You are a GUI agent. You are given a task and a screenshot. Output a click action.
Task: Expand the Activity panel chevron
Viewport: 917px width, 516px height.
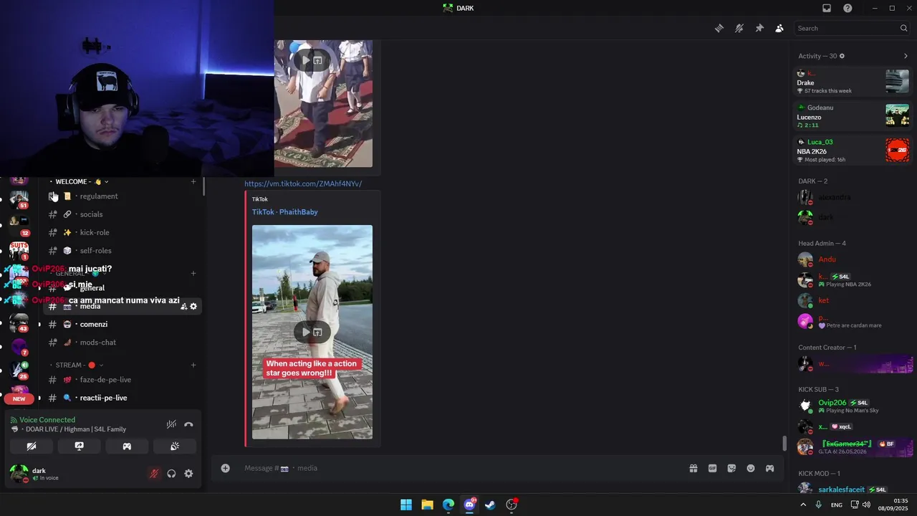click(906, 56)
